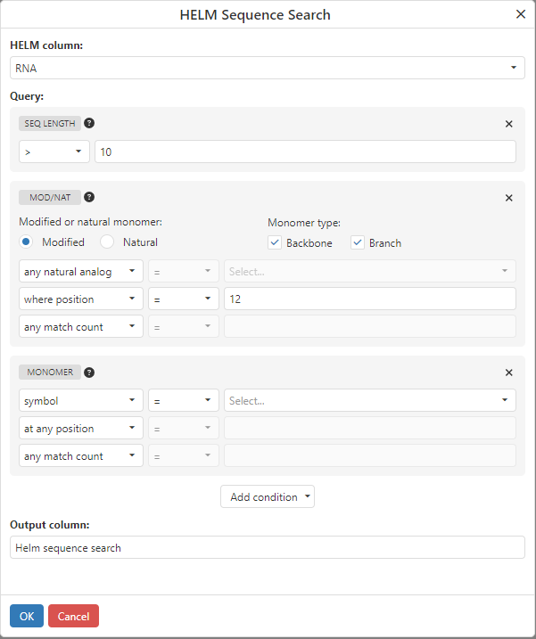Image resolution: width=536 pixels, height=639 pixels.
Task: Select the Modified radio button
Action: 27,242
